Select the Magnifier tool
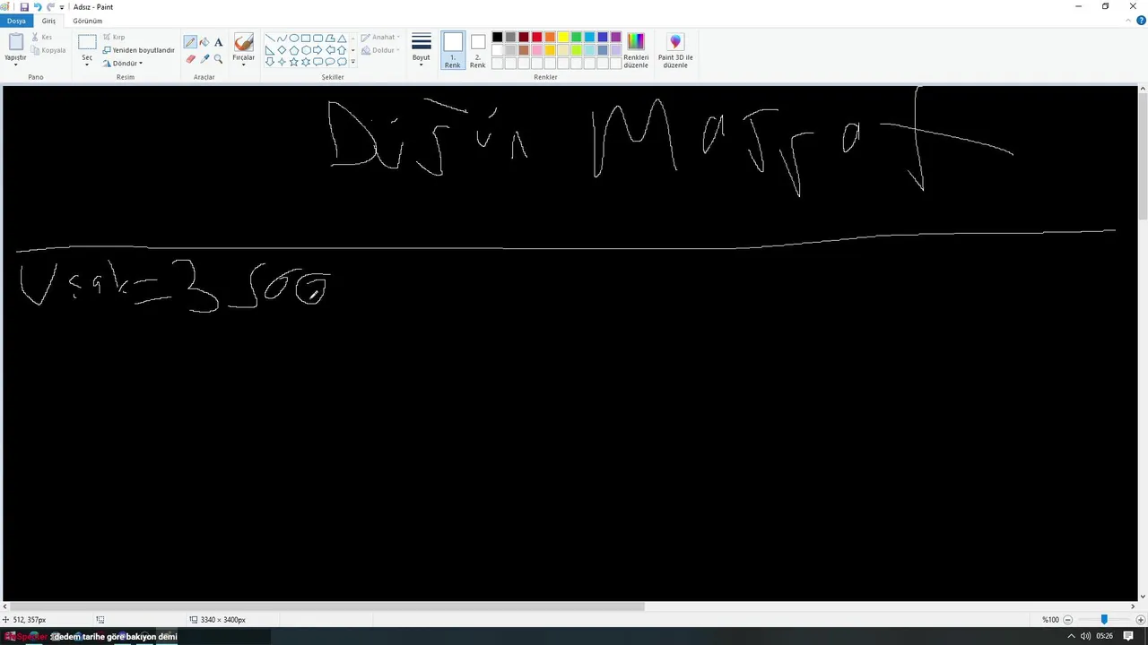 (x=218, y=59)
